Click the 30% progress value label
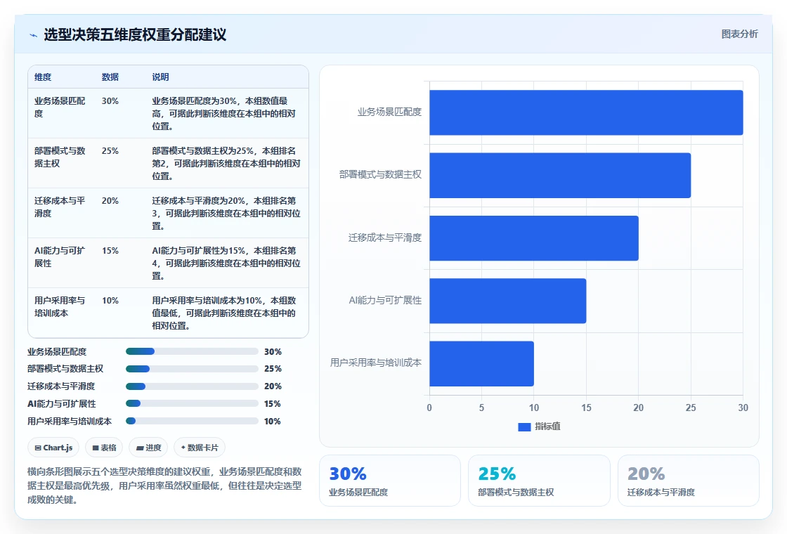 [273, 352]
